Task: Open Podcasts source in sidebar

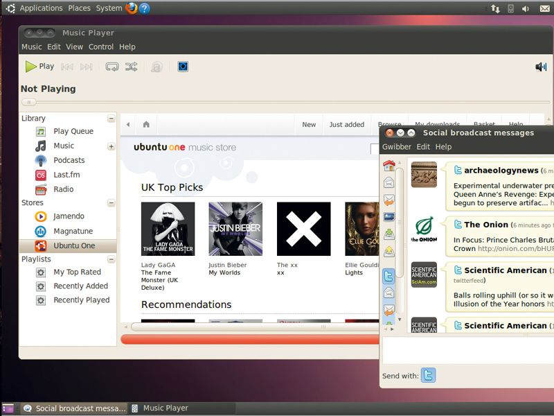Action: click(69, 160)
